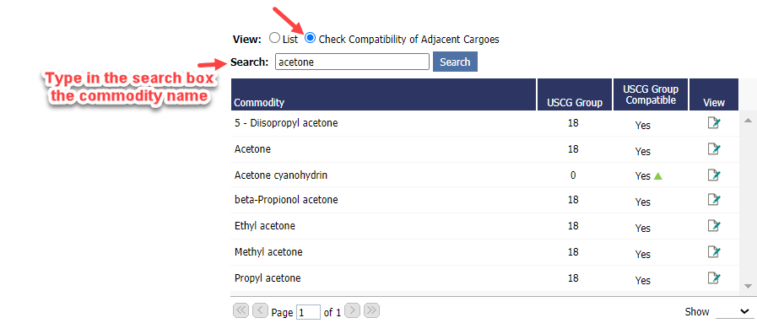This screenshot has width=757, height=334.
Task: Select the List view radio button
Action: point(274,38)
